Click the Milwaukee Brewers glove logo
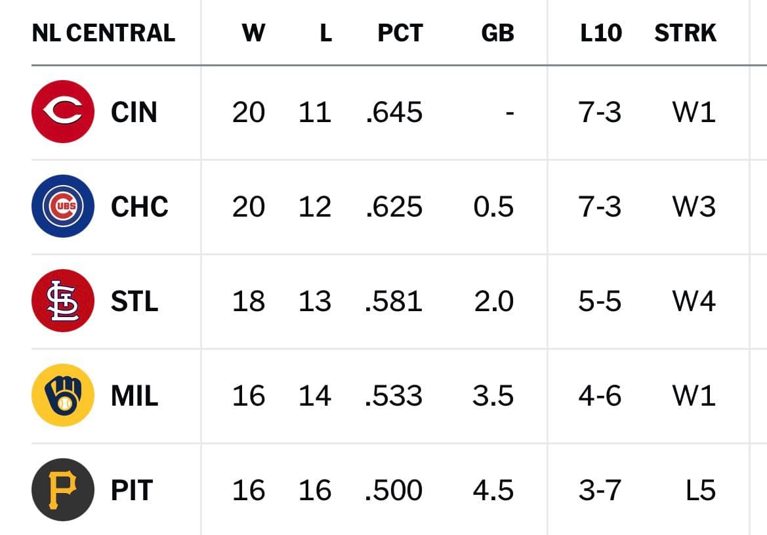 pos(63,395)
